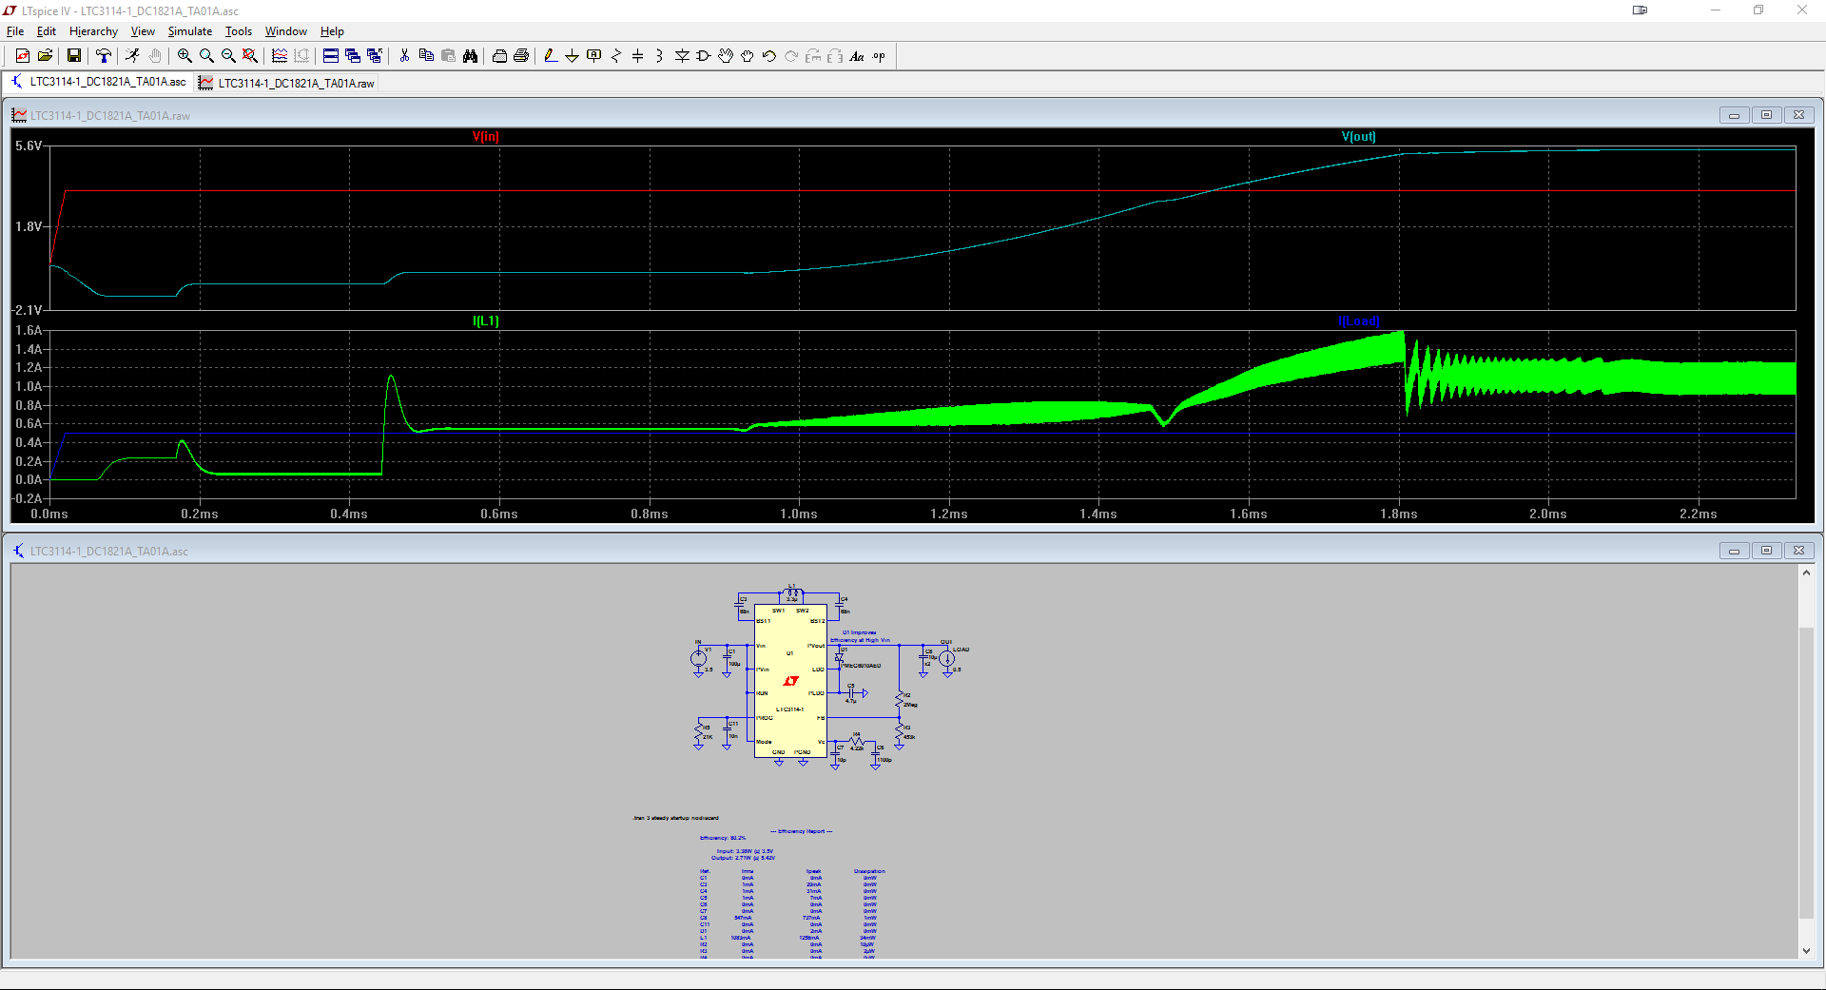Cascade windows using the toolbar icon
Viewport: 1826px width, 990px height.
(353, 56)
